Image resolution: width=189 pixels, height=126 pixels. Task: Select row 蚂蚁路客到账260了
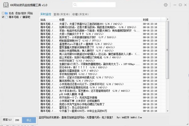pyautogui.click(x=102, y=41)
